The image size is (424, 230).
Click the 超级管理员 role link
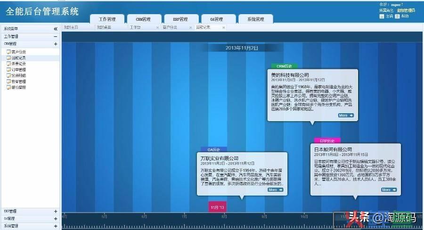pyautogui.click(x=406, y=10)
